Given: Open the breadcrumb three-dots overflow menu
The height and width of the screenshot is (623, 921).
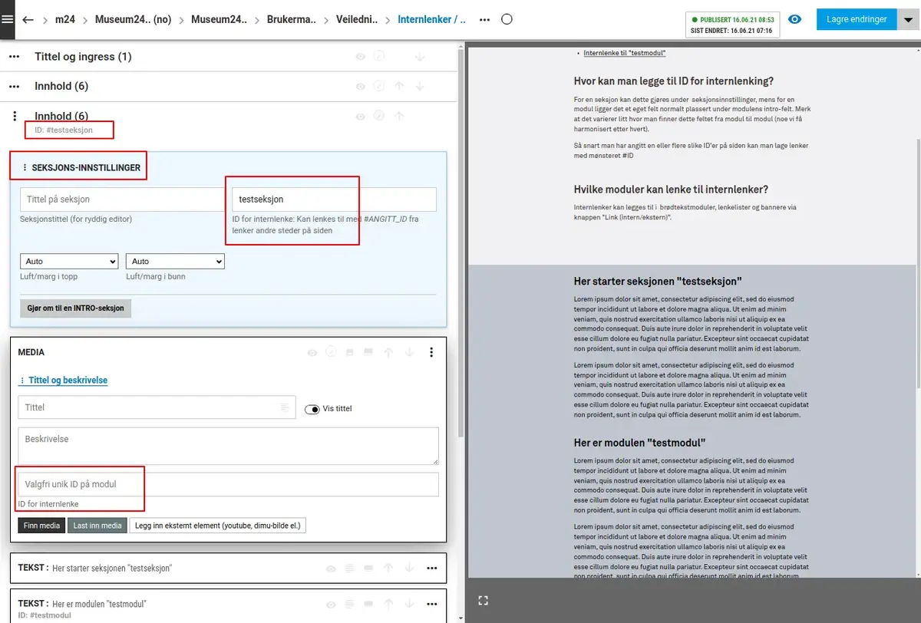Looking at the screenshot, I should [x=485, y=19].
